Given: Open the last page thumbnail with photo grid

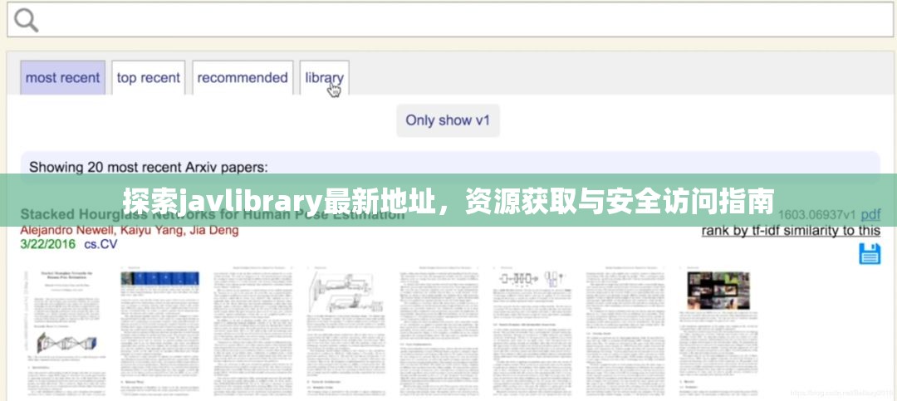Looking at the screenshot, I should (x=718, y=332).
